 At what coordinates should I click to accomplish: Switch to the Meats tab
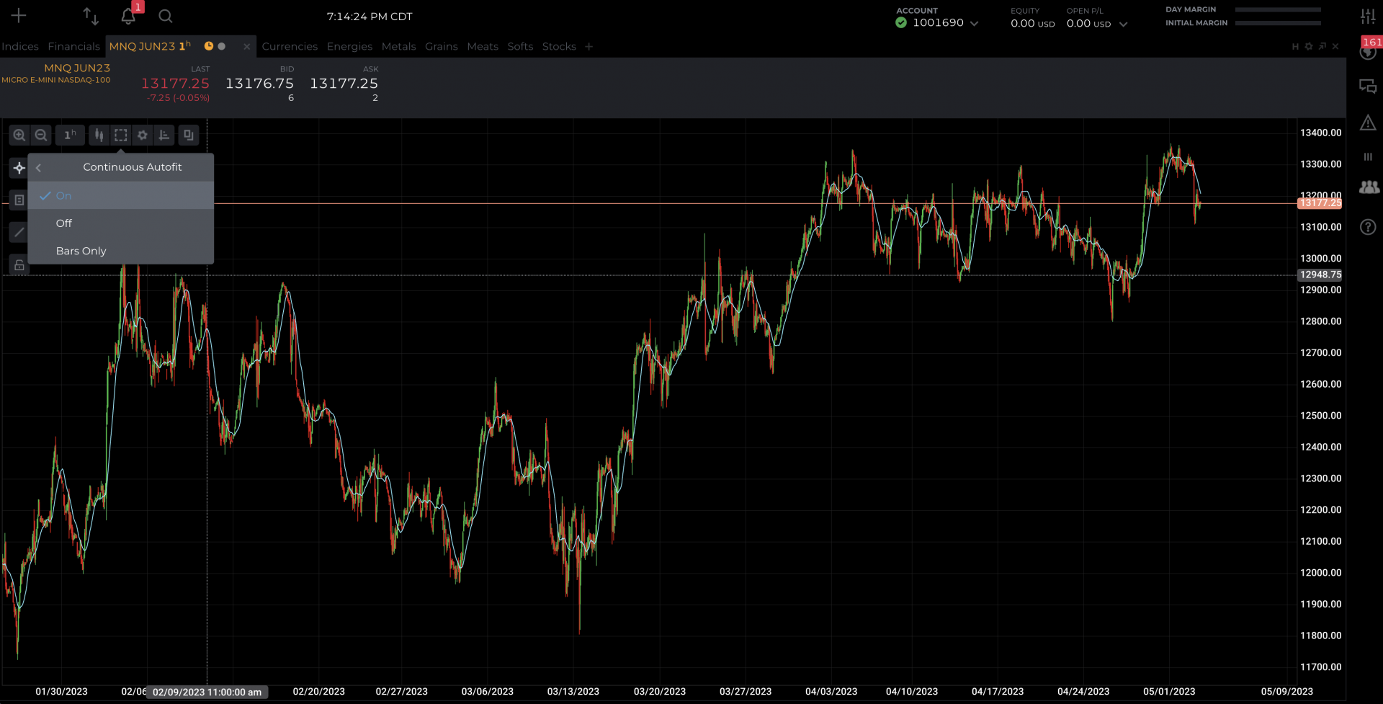coord(483,46)
